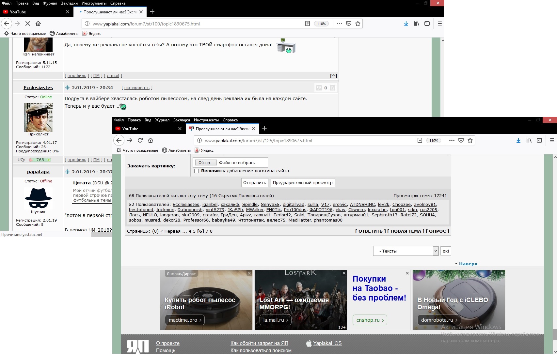Open downloads in the front Firefox window
The width and height of the screenshot is (557, 355).
pyautogui.click(x=518, y=140)
